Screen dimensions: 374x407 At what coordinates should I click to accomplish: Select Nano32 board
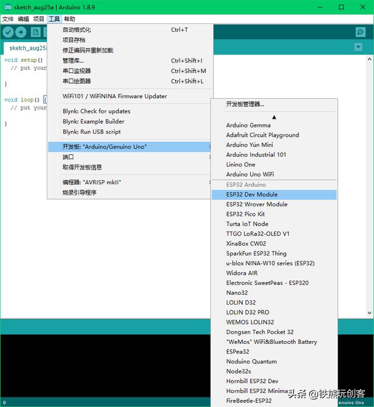click(x=274, y=293)
